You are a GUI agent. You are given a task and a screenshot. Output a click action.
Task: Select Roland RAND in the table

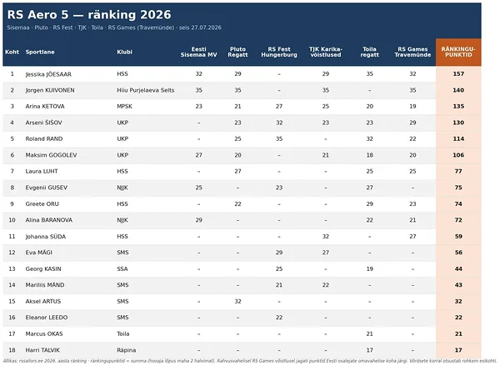44,138
